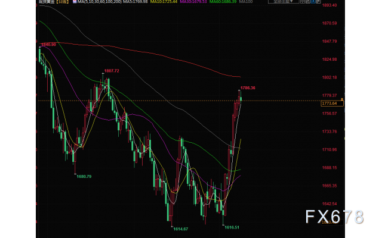Click the 1642.54 price axis value
The height and width of the screenshot is (238, 382).
point(329,203)
